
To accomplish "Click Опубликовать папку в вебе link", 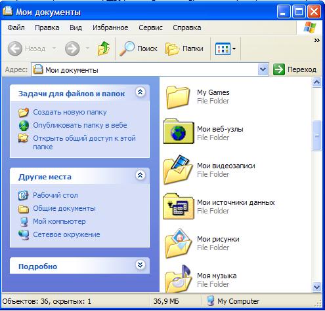I will [80, 125].
